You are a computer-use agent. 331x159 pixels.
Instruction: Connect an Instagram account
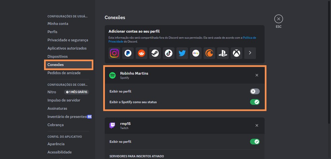pyautogui.click(x=114, y=53)
